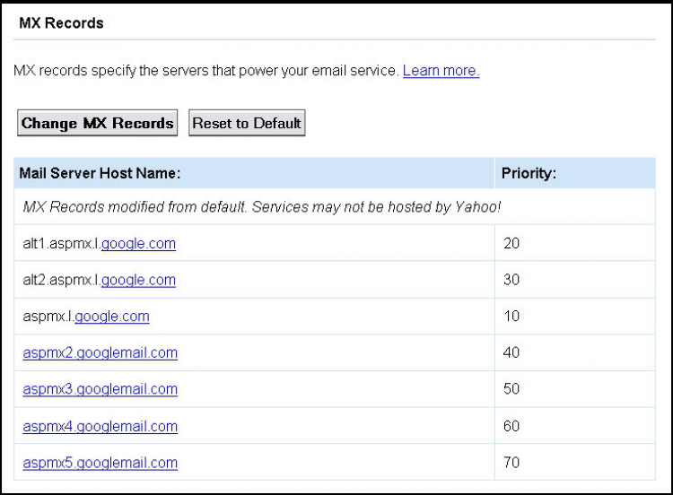Image resolution: width=673 pixels, height=495 pixels.
Task: Select the priority value 30
Action: 511,280
